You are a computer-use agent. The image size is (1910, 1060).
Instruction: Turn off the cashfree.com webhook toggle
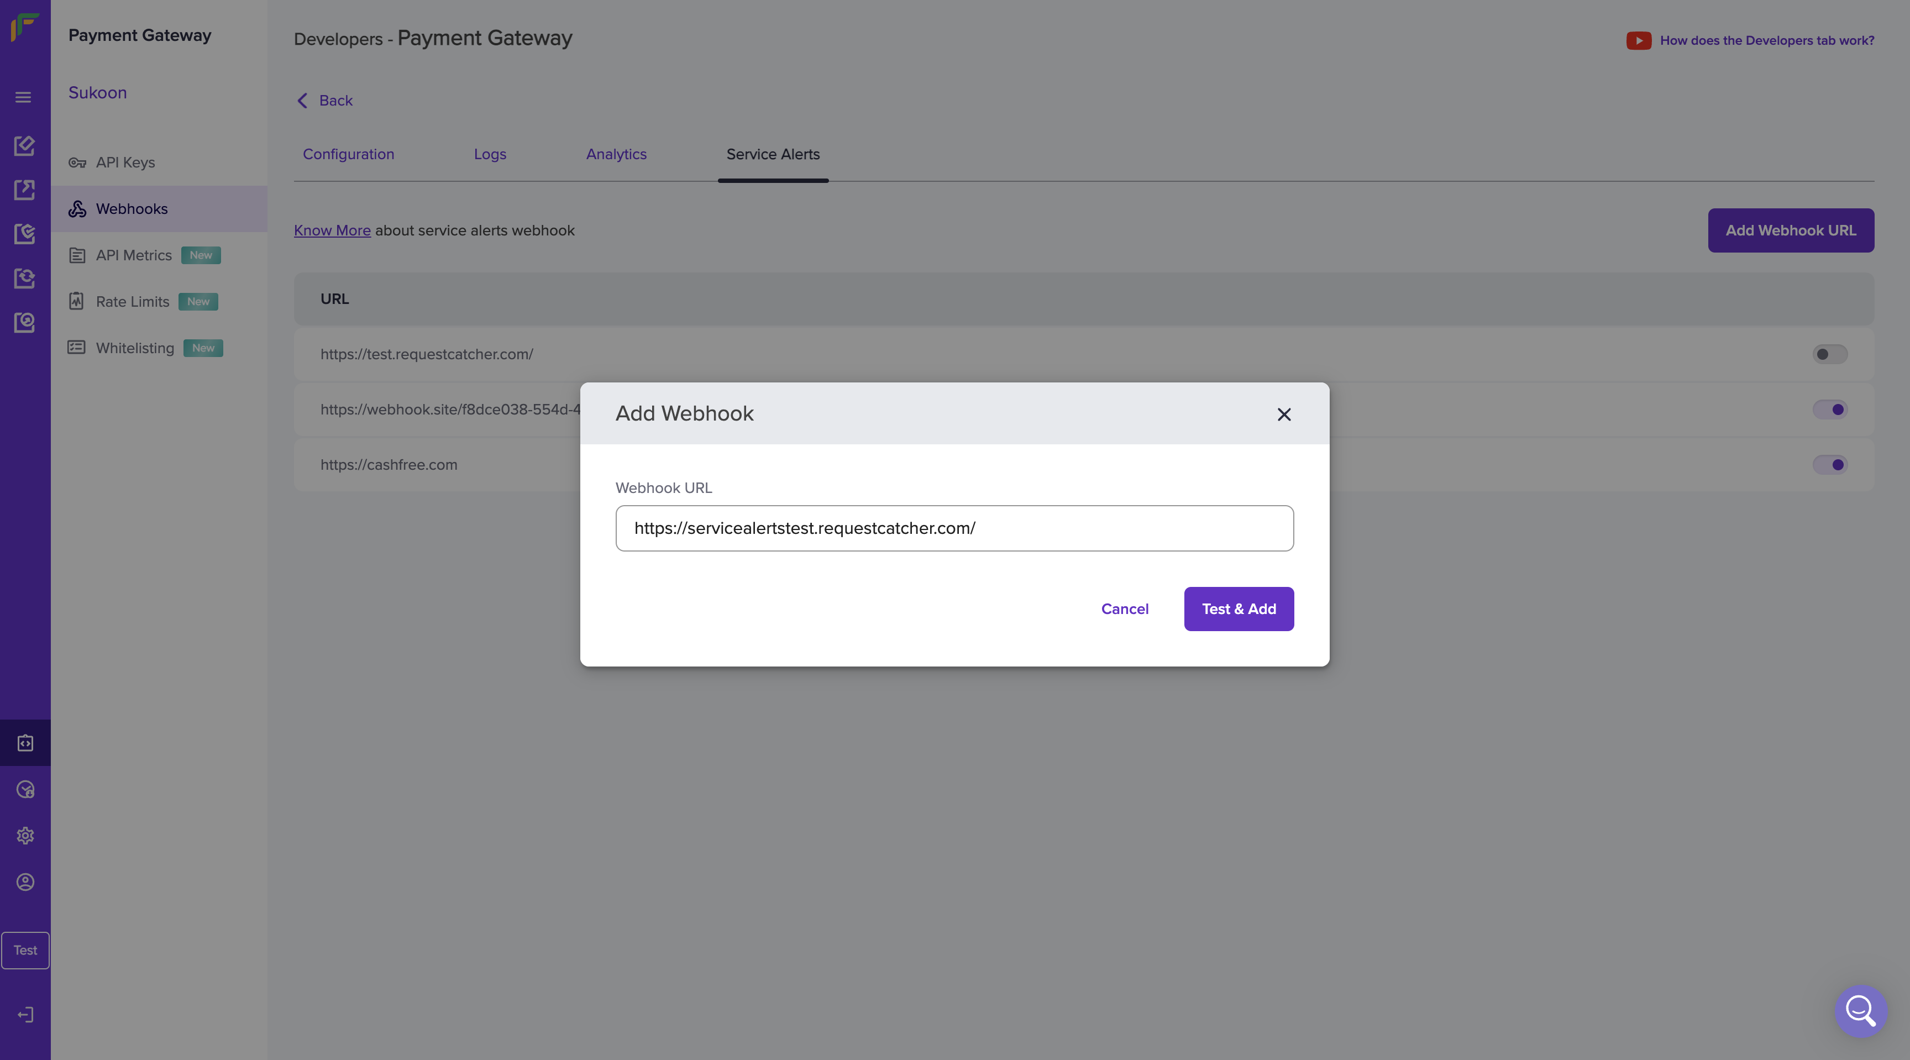pos(1829,465)
